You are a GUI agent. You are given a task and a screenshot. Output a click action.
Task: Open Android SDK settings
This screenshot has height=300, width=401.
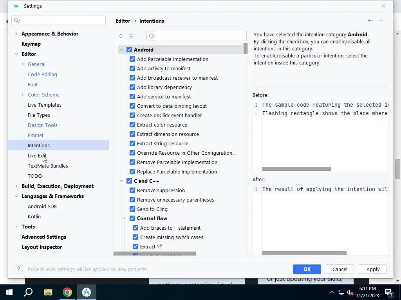pos(42,206)
